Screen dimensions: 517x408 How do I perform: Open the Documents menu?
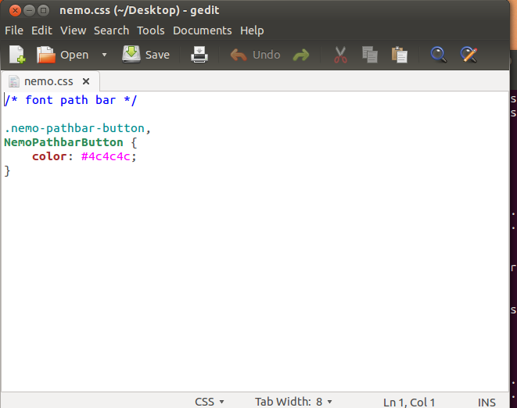tap(202, 30)
